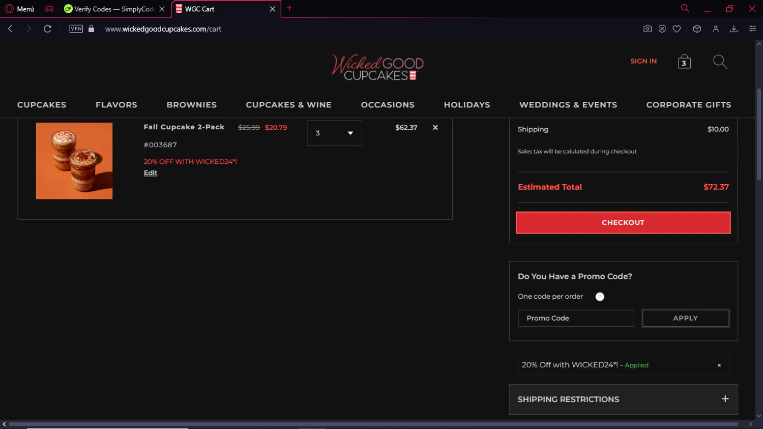This screenshot has width=763, height=429.
Task: Open the Easy Setup sliders icon
Action: [752, 29]
